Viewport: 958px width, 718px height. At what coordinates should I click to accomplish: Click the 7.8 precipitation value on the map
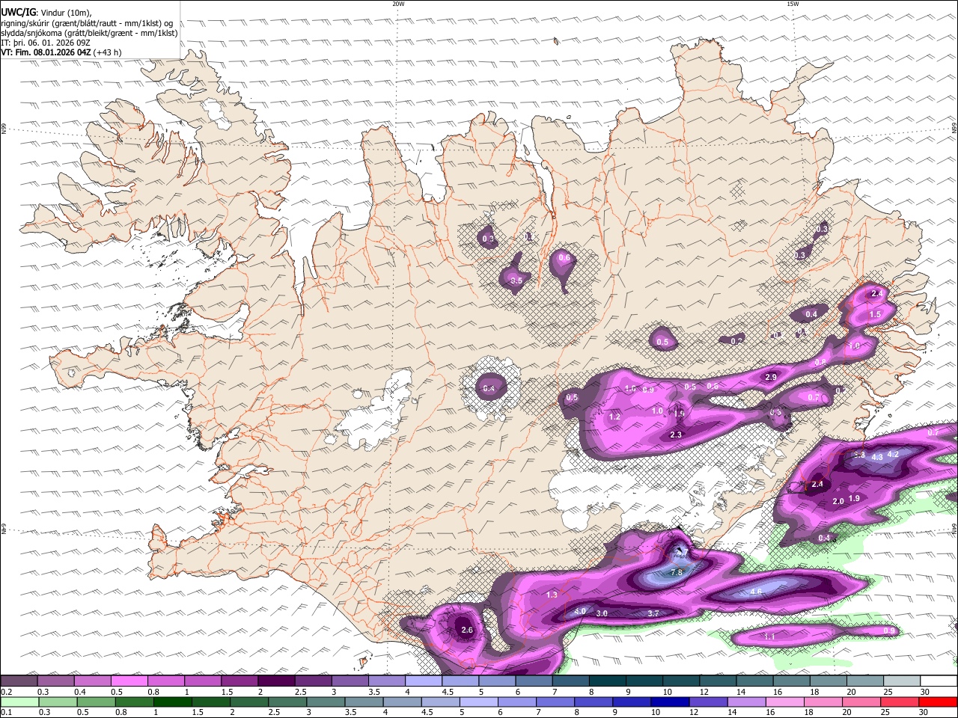[677, 572]
